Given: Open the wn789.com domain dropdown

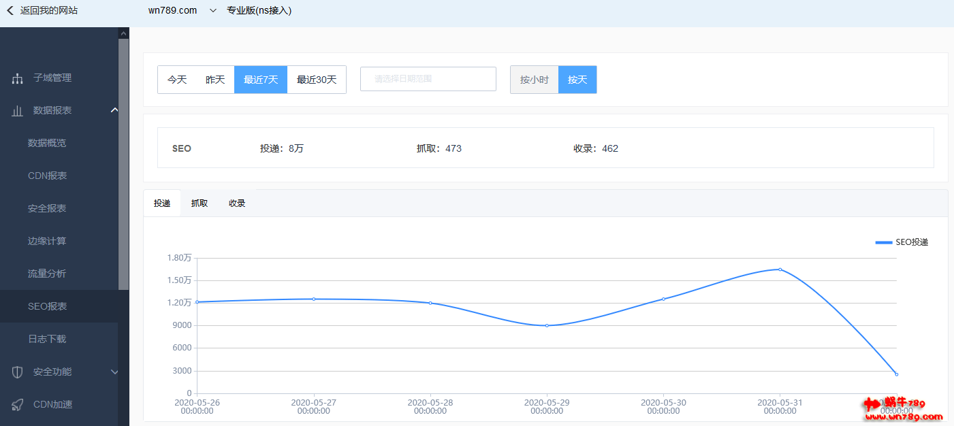Looking at the screenshot, I should point(213,10).
